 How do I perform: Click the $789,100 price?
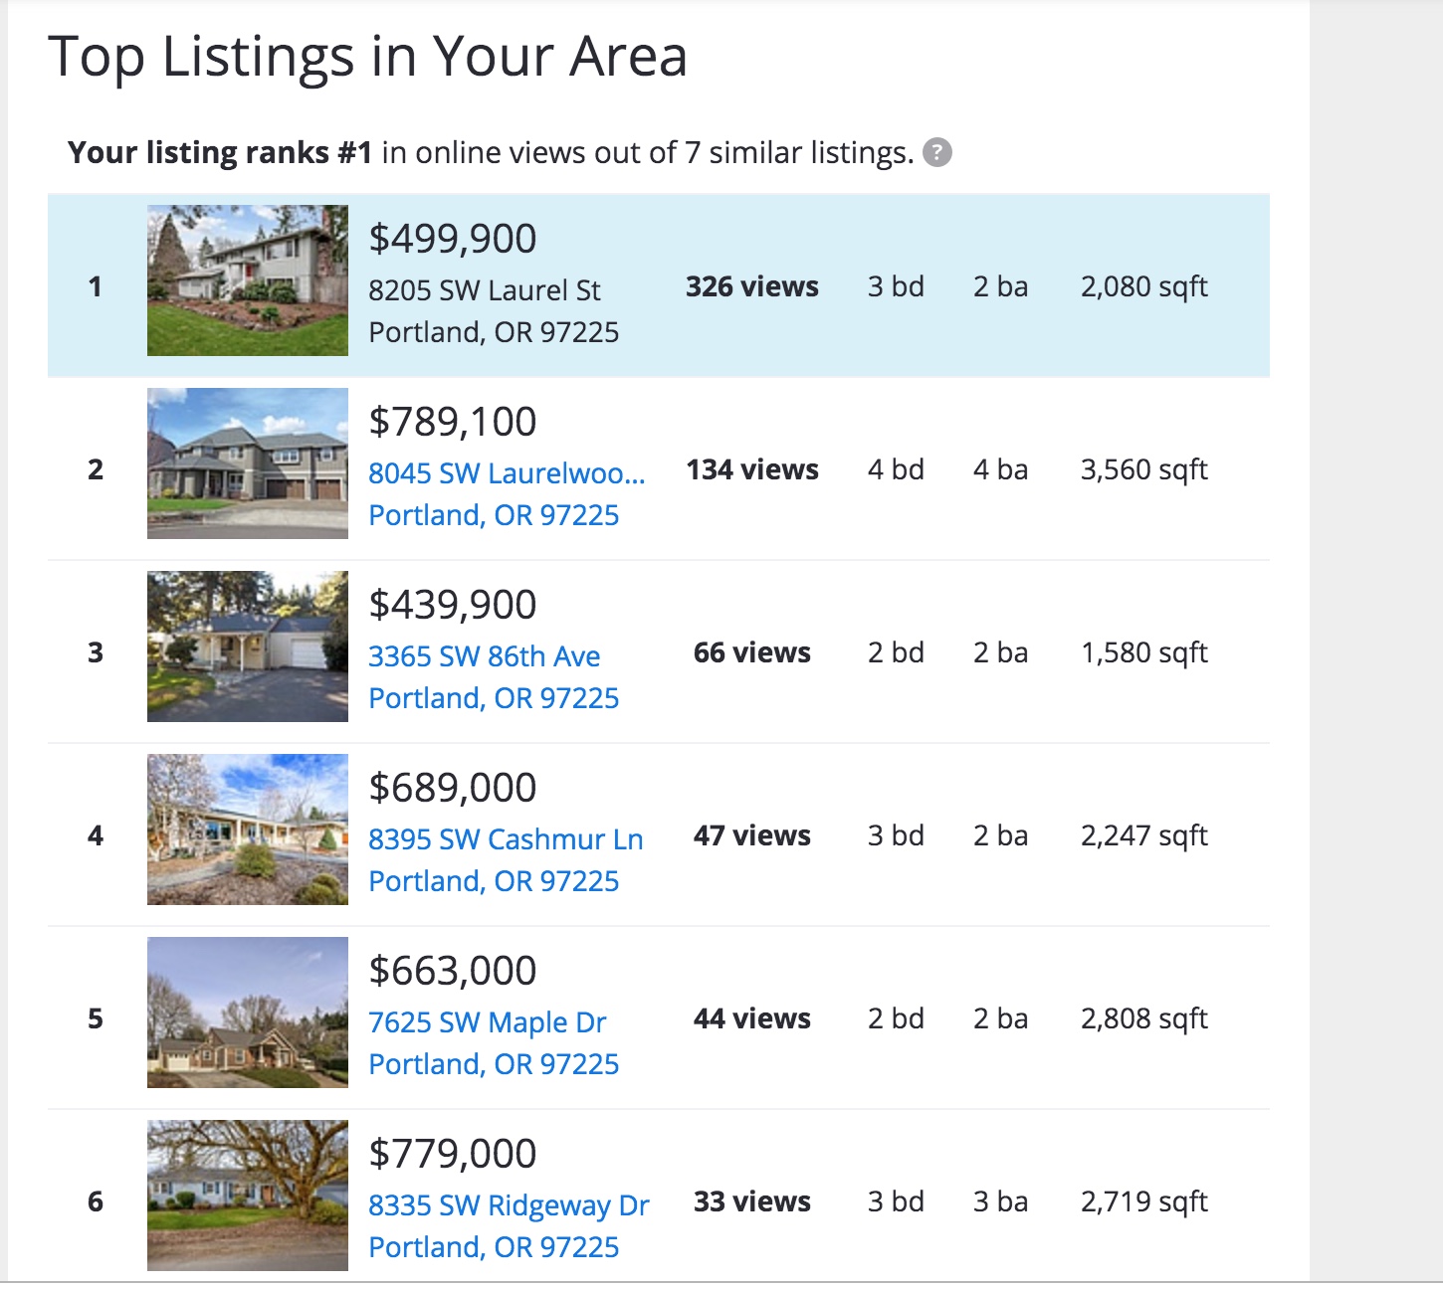(453, 422)
